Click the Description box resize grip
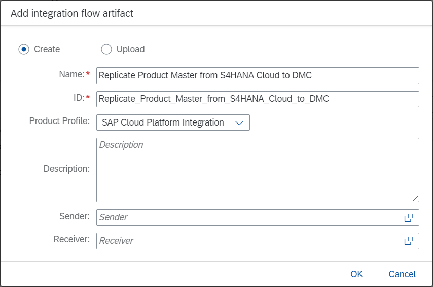 (416, 198)
